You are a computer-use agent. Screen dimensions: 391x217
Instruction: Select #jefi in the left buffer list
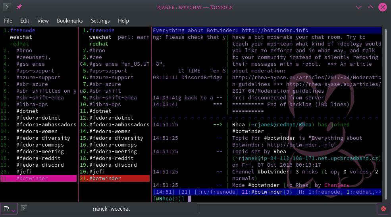click(x=24, y=171)
